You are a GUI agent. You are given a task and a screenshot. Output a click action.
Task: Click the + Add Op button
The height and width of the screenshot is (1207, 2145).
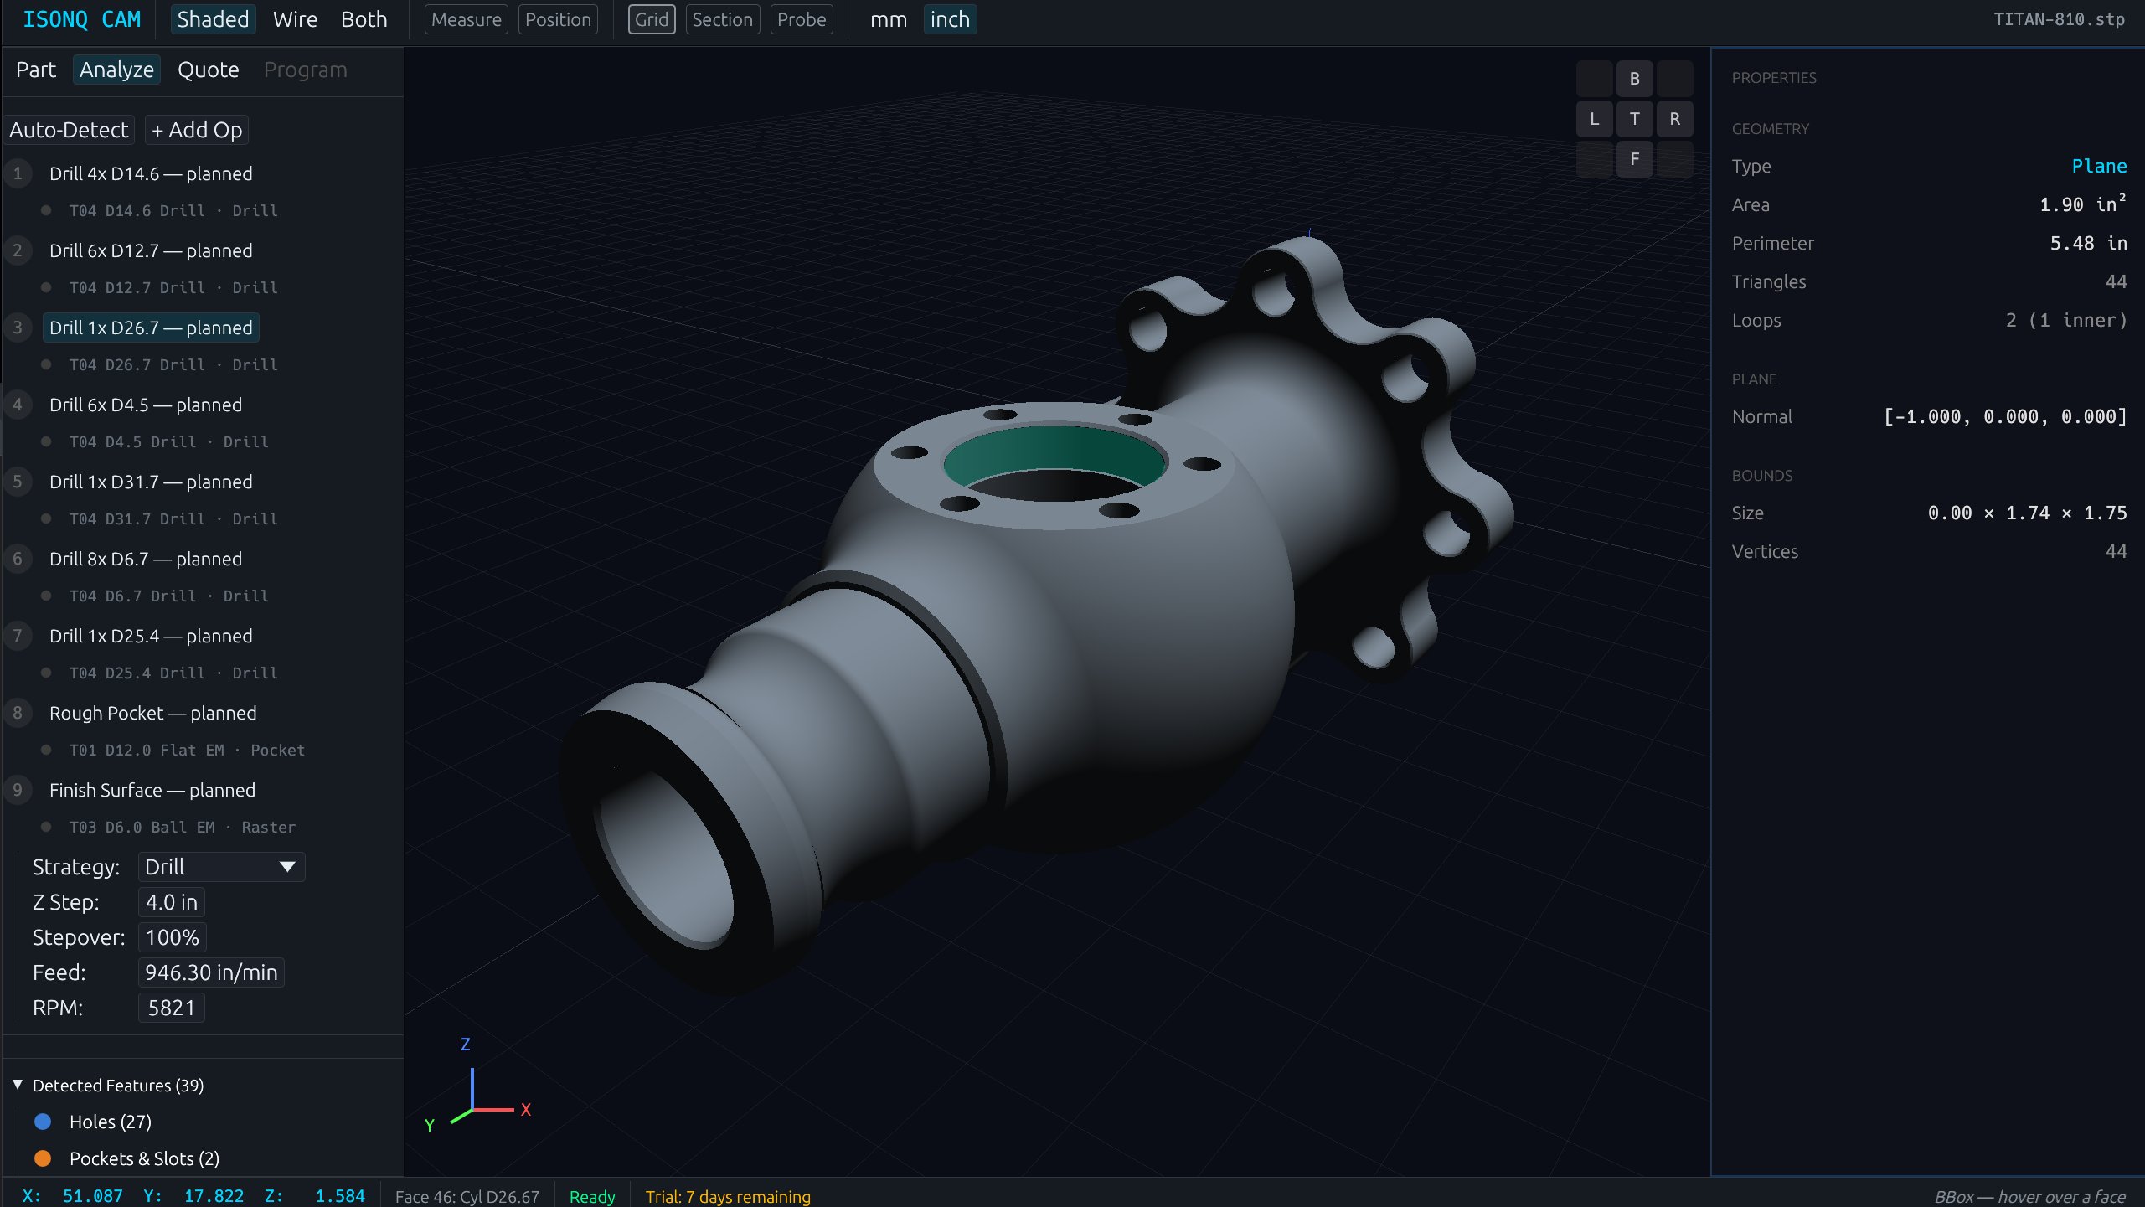[x=197, y=130]
